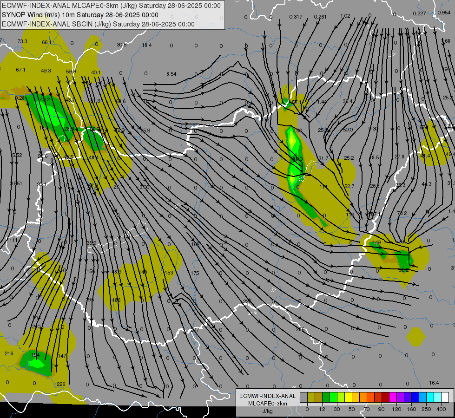The height and width of the screenshot is (418, 455).
Task: Pick the magenta legend swatch
Action: click(393, 398)
